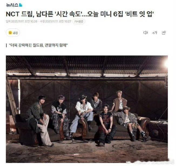Open the 기사원문 original article button
Viewport: 176px width, 166px height.
(x=79, y=22)
